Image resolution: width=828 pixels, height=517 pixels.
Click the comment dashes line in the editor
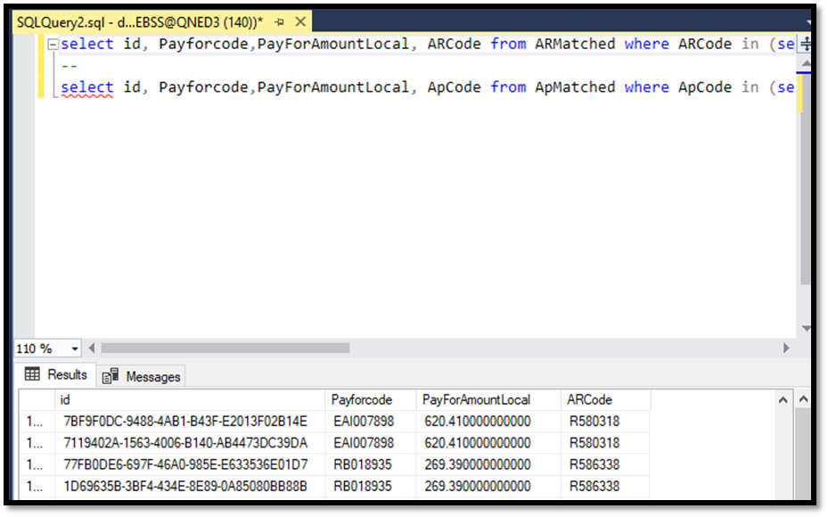pyautogui.click(x=70, y=66)
